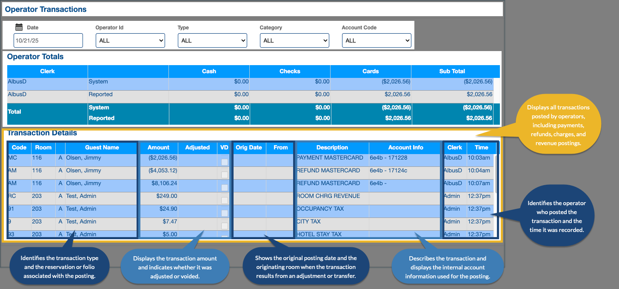619x289 pixels.
Task: Click the calendar icon beside Date
Action: (x=19, y=27)
